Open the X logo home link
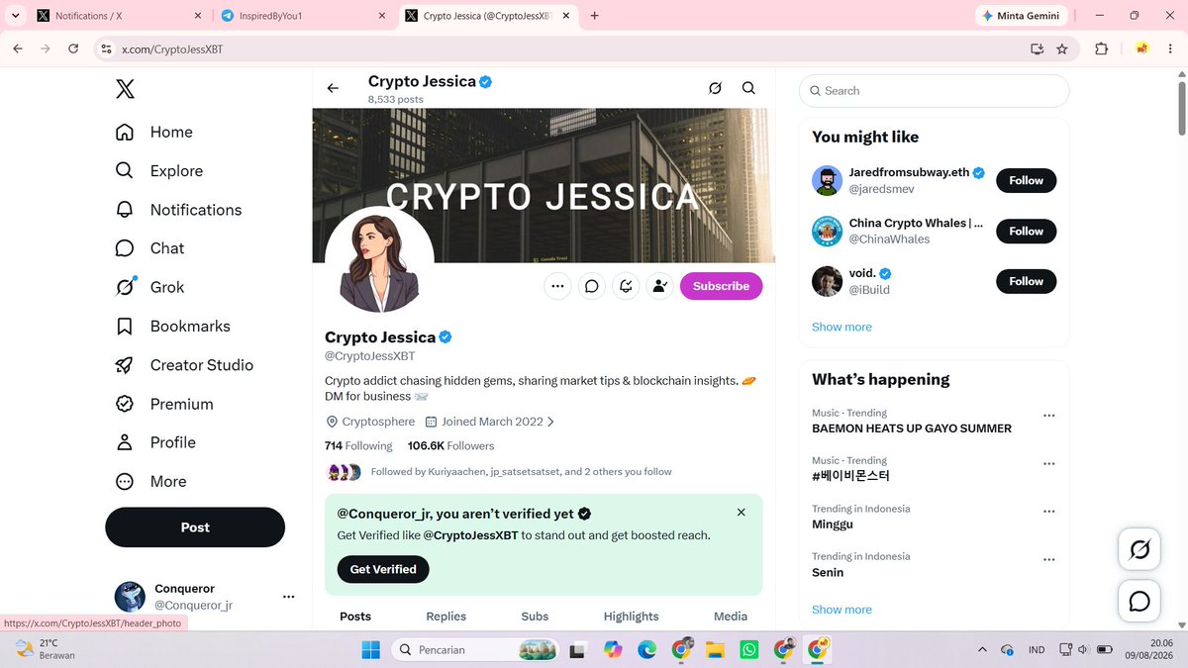1188x668 pixels. [x=125, y=90]
